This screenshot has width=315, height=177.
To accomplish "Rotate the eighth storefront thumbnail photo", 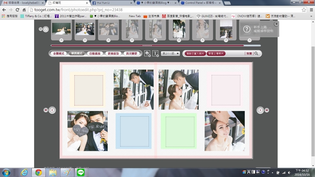I will click(x=226, y=40).
